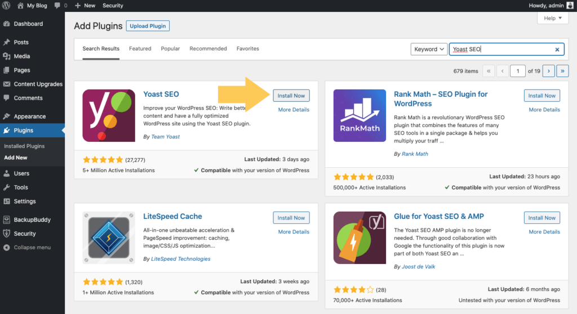Click the "679 items" results count
Viewport: 577px width, 314px height.
[x=465, y=71]
